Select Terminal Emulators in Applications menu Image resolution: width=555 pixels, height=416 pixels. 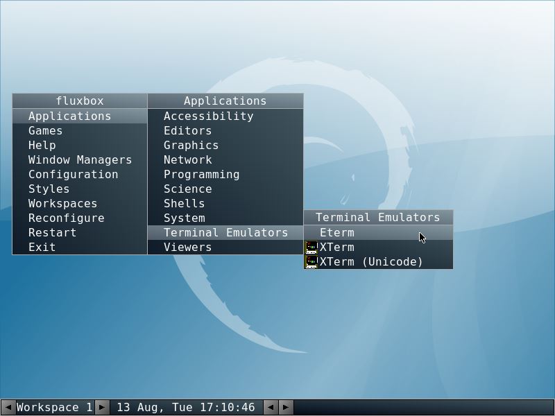(x=225, y=232)
